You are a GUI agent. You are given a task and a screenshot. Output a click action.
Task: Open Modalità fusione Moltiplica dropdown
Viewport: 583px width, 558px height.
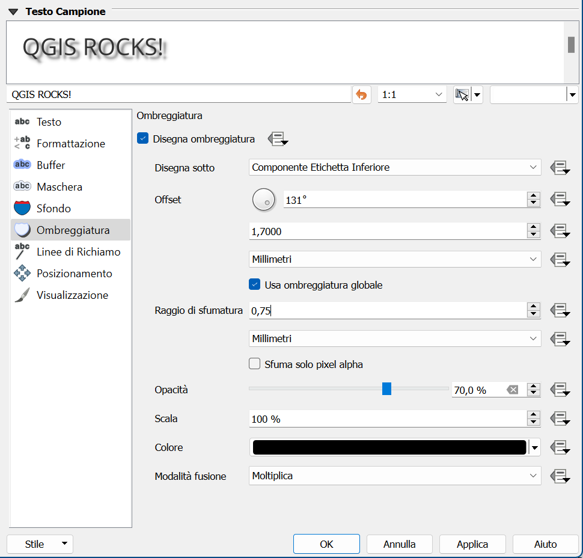(x=395, y=476)
